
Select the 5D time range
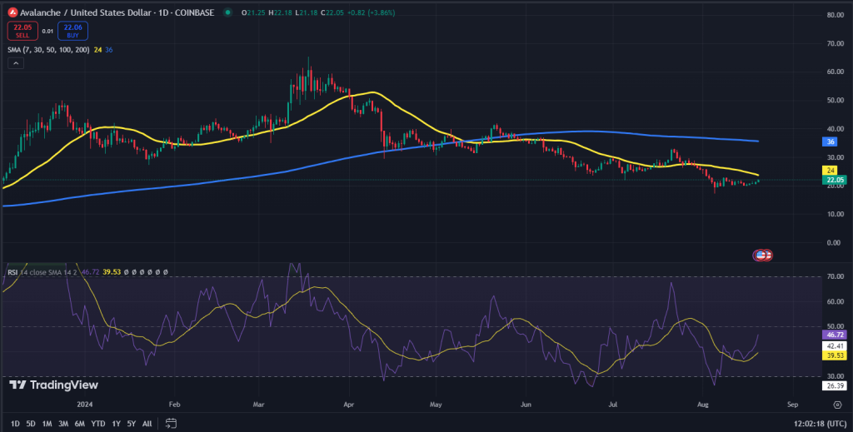tap(31, 423)
